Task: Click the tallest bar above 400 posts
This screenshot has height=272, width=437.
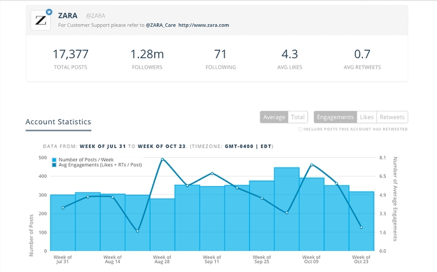Action: click(287, 209)
